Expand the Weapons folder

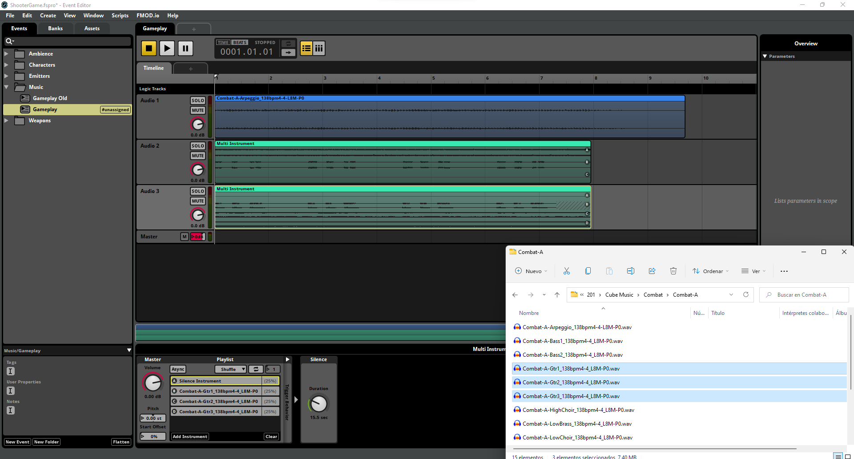click(x=6, y=121)
